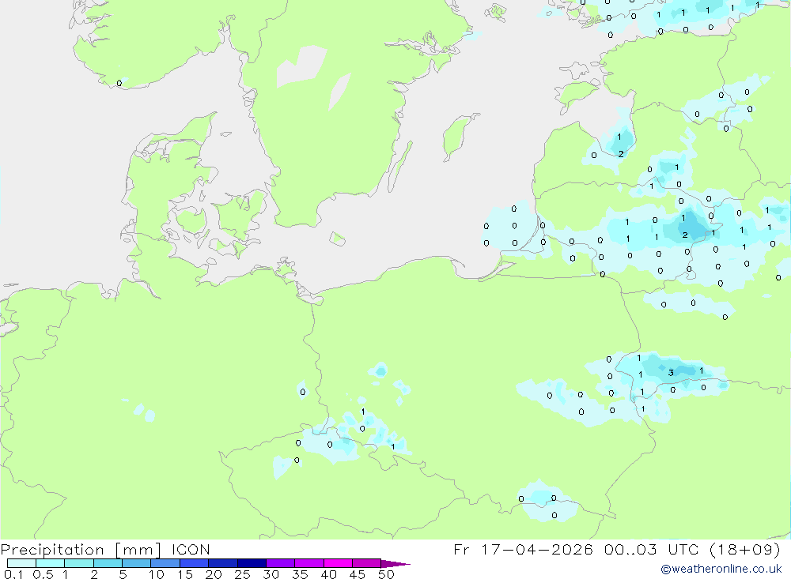Pick the 1–2 mm legend color swatch
This screenshot has height=579, width=791.
pyautogui.click(x=79, y=563)
